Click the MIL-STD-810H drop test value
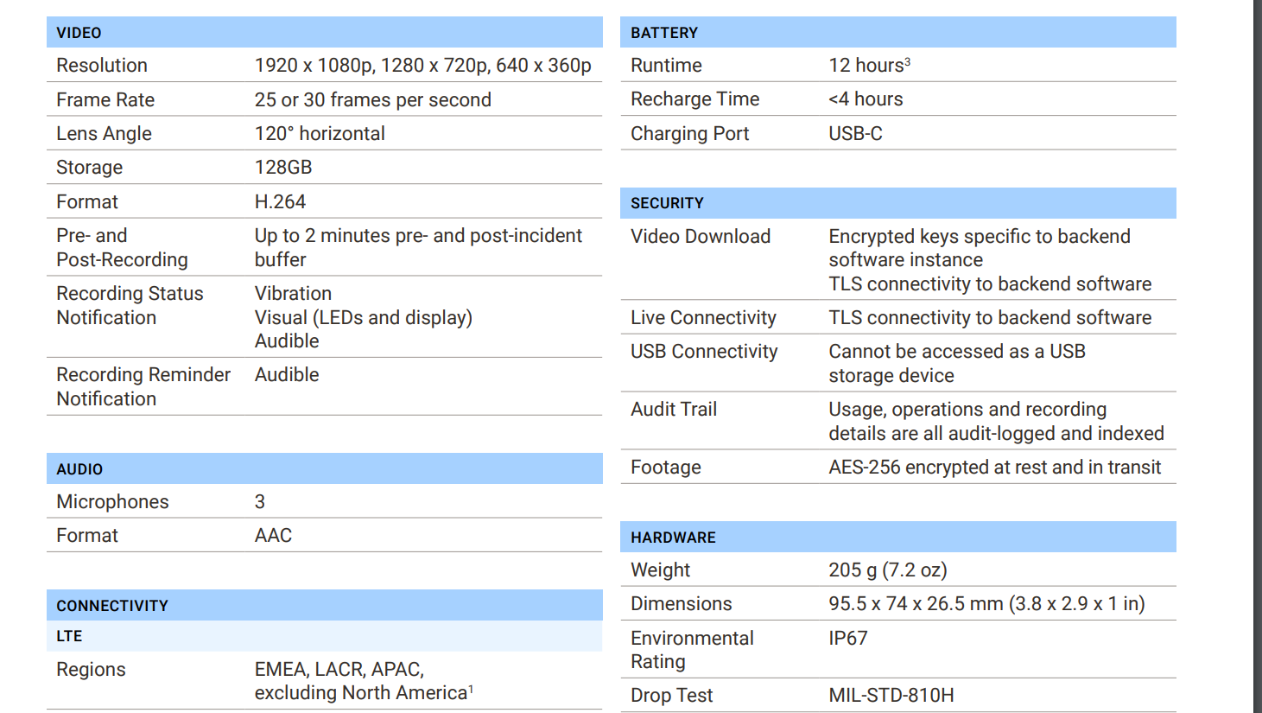 pos(891,696)
